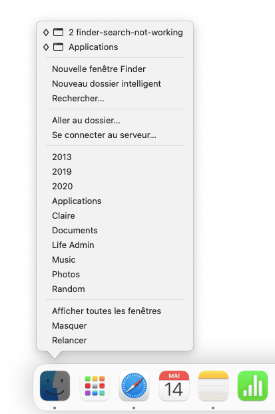The width and height of the screenshot is (275, 414).
Task: Open the Calendar app icon
Action: [174, 386]
